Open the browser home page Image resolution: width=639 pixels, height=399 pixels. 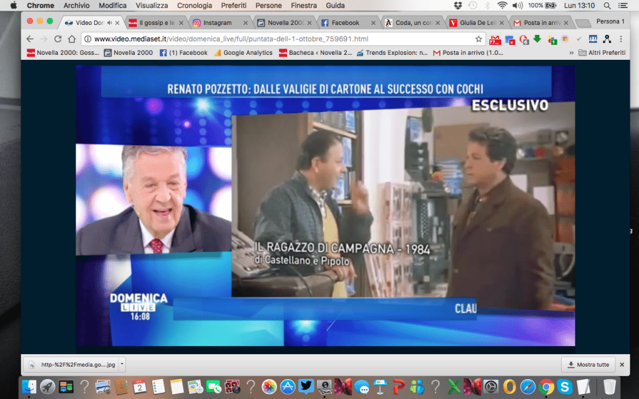point(72,39)
